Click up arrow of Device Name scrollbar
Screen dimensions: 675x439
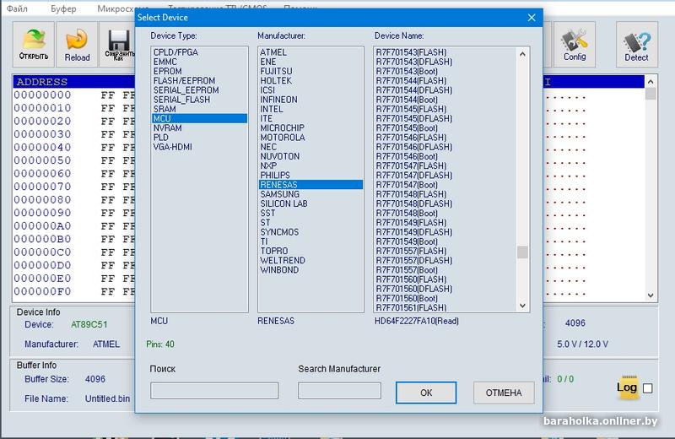click(522, 54)
